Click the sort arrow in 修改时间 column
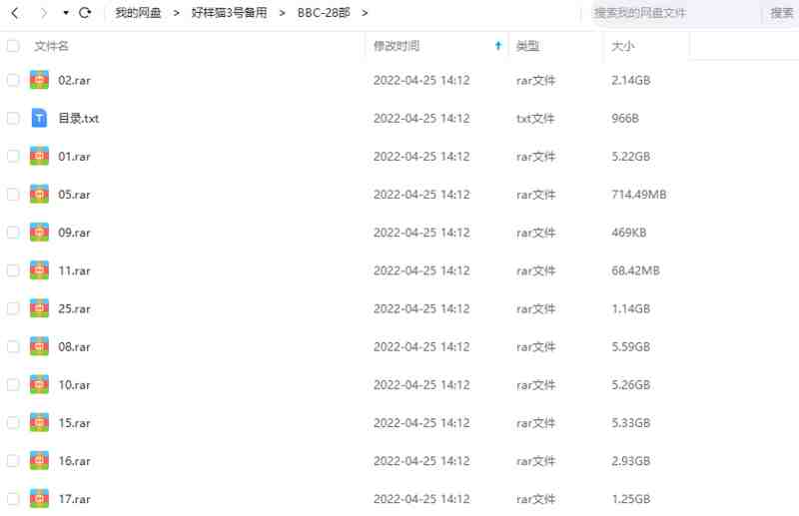This screenshot has width=799, height=516. pyautogui.click(x=498, y=46)
